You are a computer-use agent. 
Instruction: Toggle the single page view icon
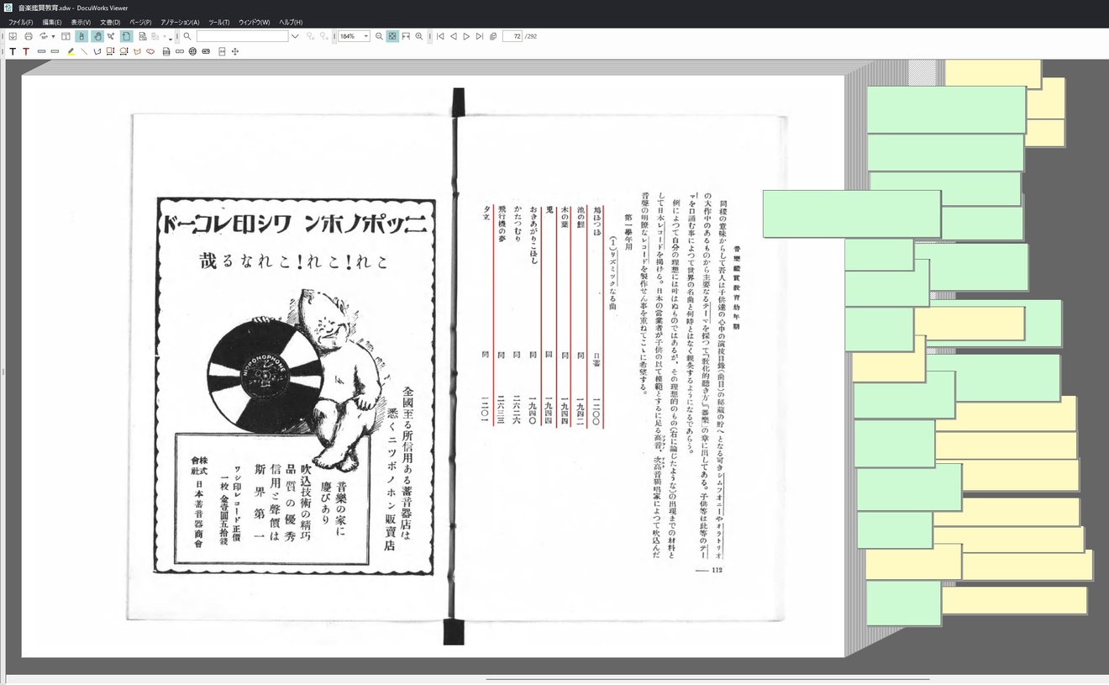[127, 36]
